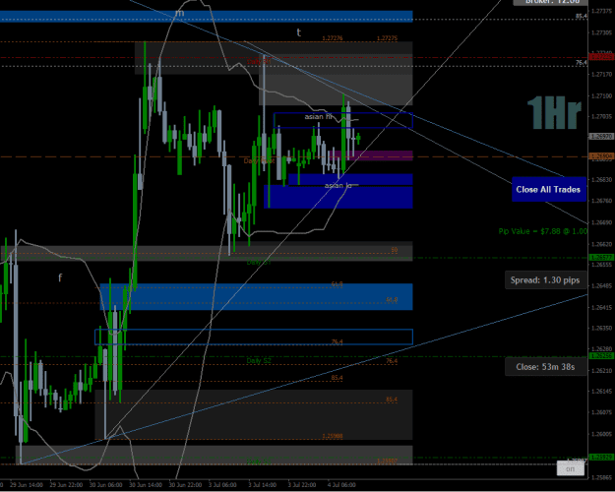Viewport: 615px width, 492px height.
Task: Click the Close: 53m 38s candle timer
Action: (x=545, y=367)
